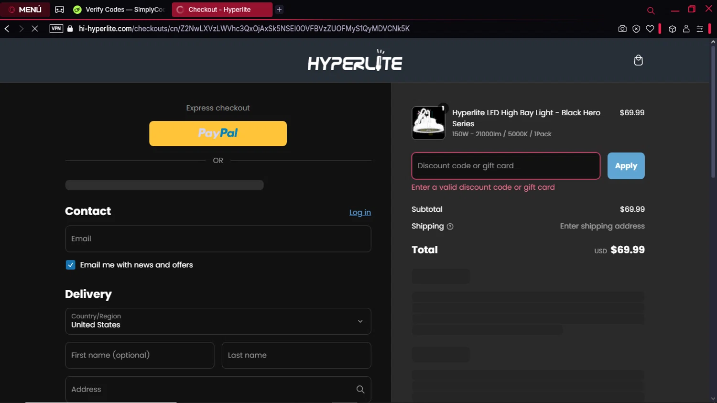Select the Checkout - Hyperlite tab

pyautogui.click(x=222, y=10)
